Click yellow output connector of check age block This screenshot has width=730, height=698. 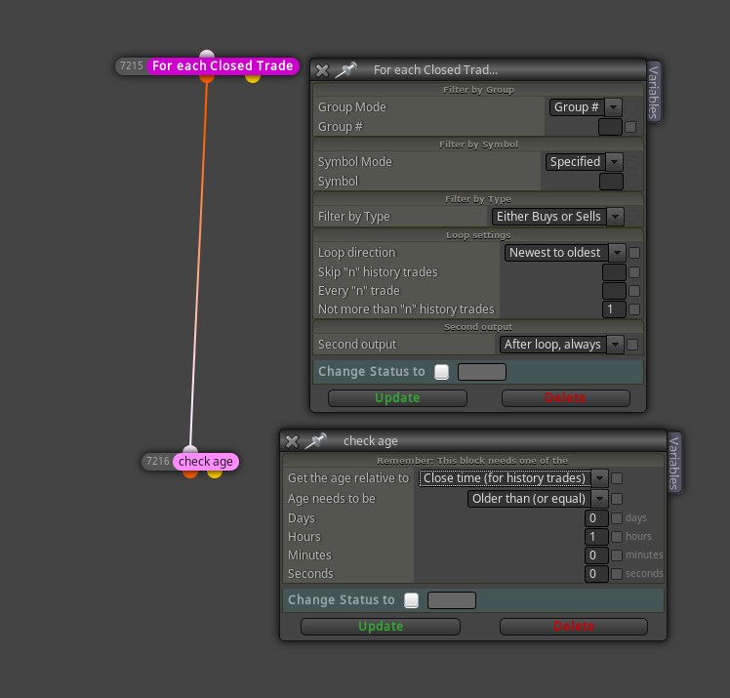click(x=214, y=473)
